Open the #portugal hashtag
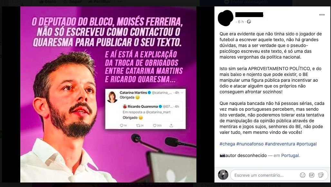Screen dimensions: 331x187 pos(307,144)
